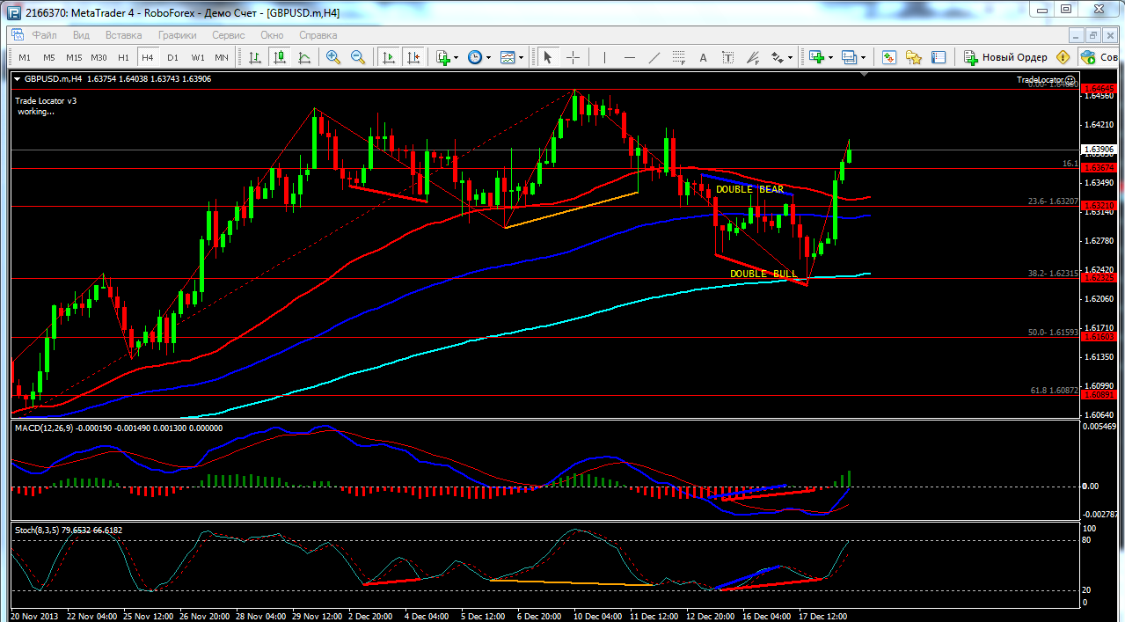Click the 50.0- 1.61593 Fibonacci label
The height and width of the screenshot is (622, 1125).
1053,333
